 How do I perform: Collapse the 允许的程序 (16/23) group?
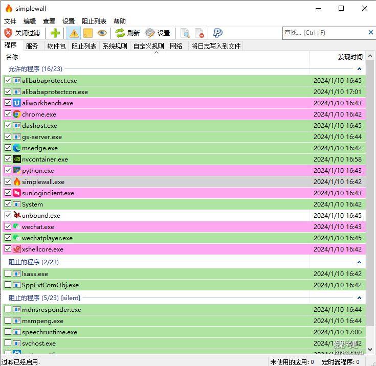[359, 69]
